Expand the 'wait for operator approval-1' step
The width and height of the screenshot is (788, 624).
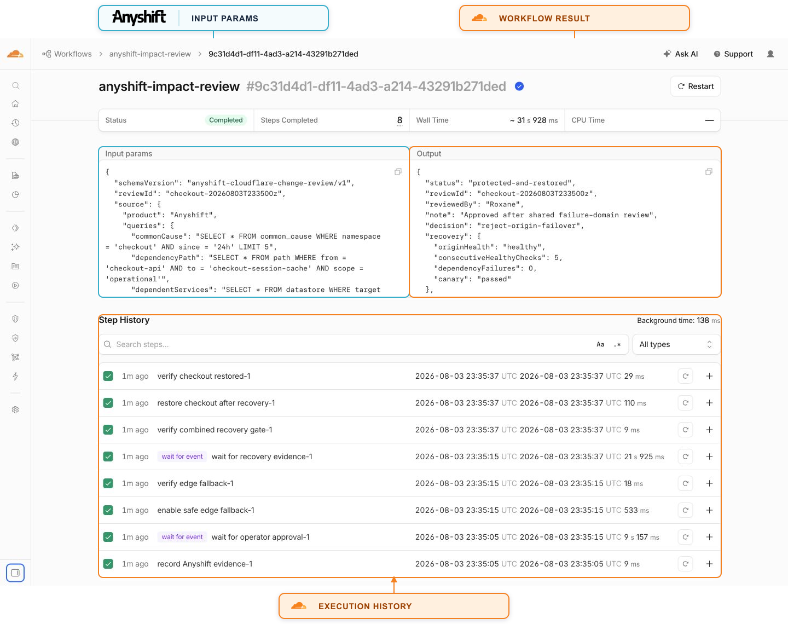709,537
